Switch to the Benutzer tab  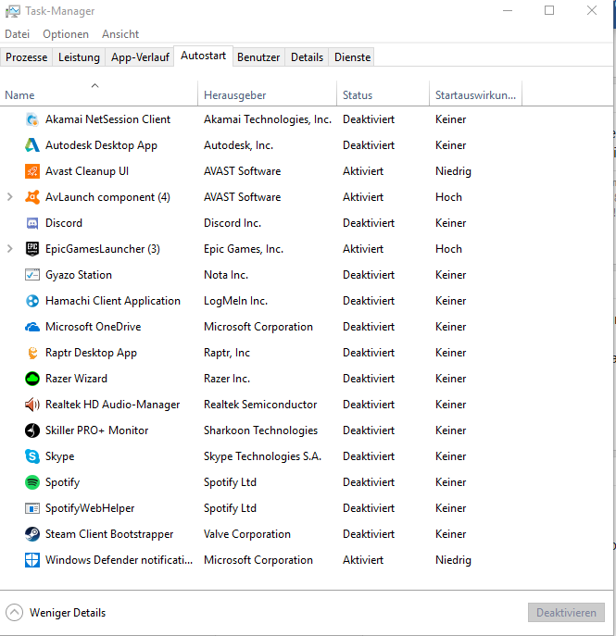[x=258, y=57]
